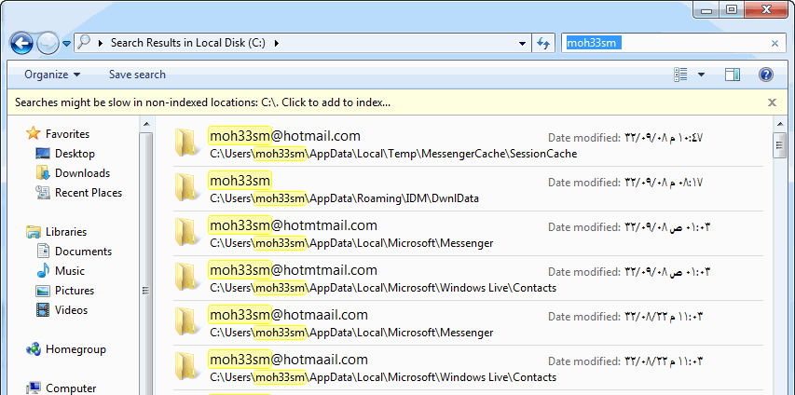795x395 pixels.
Task: Click folder icon of the SessionCache result
Action: [185, 142]
